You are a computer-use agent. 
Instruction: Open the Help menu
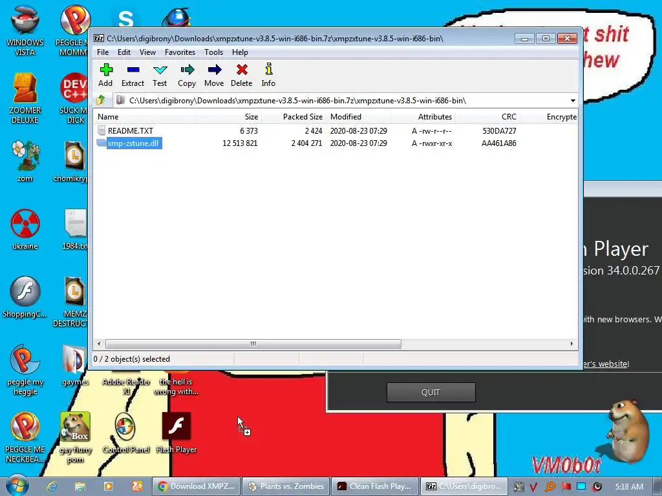click(x=240, y=52)
